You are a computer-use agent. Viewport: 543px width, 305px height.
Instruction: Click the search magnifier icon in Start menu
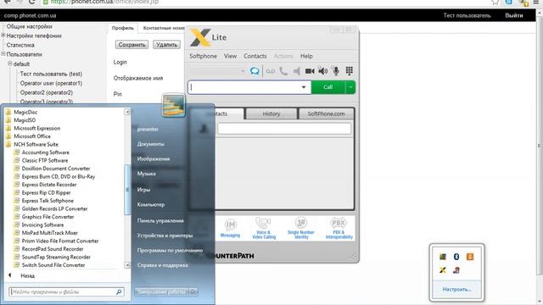pos(119,291)
